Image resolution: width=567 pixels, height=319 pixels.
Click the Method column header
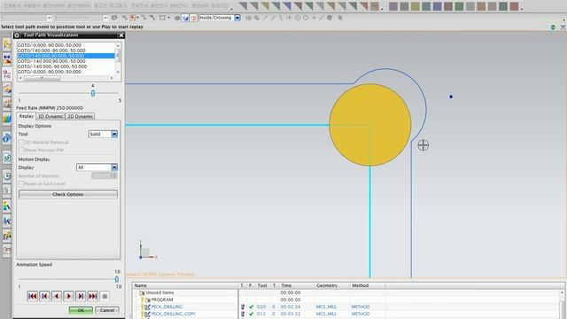pos(367,285)
